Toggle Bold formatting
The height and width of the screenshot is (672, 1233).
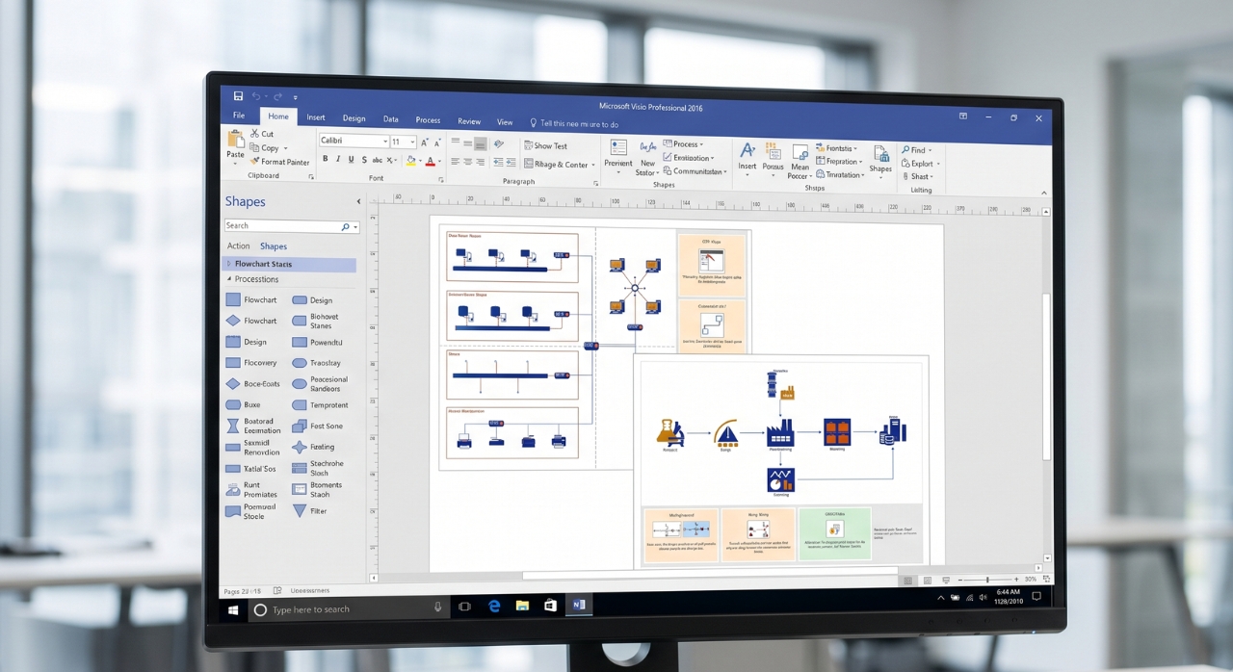326,158
